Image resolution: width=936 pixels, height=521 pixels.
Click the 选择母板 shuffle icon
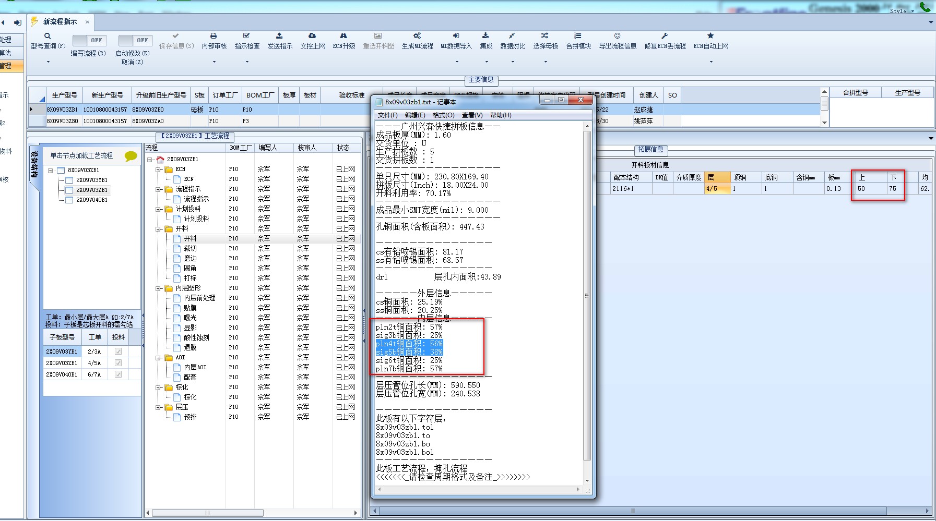pos(545,36)
